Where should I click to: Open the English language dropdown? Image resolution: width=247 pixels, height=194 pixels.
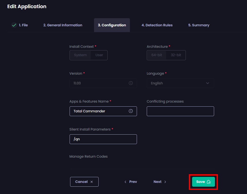180,83
